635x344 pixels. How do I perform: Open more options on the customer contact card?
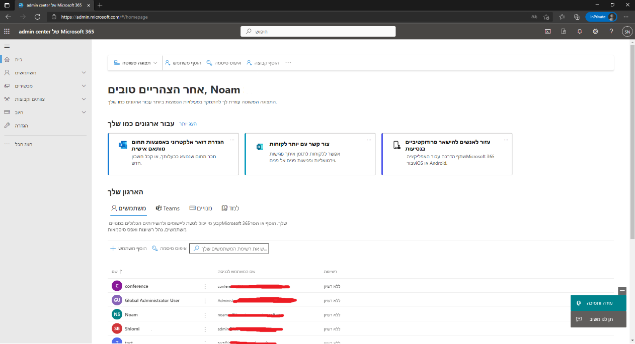[x=369, y=140]
